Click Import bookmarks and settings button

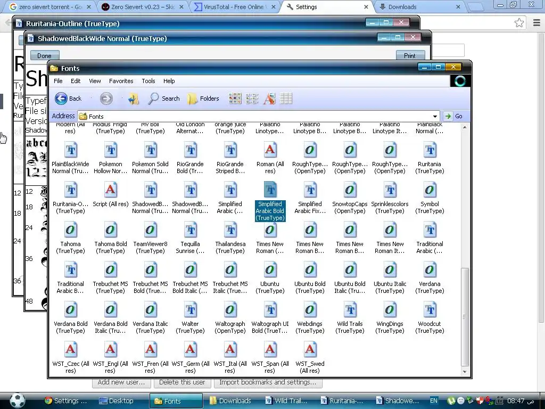point(268,382)
